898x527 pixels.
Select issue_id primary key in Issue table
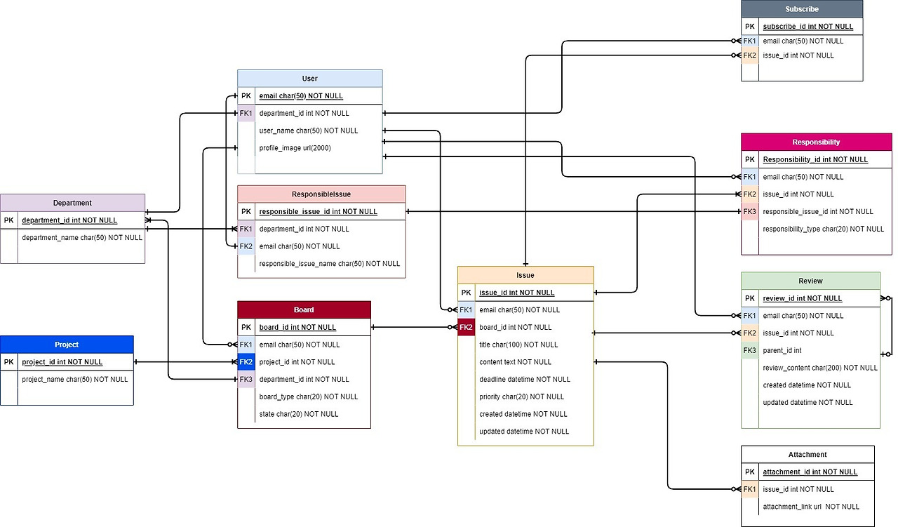point(525,293)
